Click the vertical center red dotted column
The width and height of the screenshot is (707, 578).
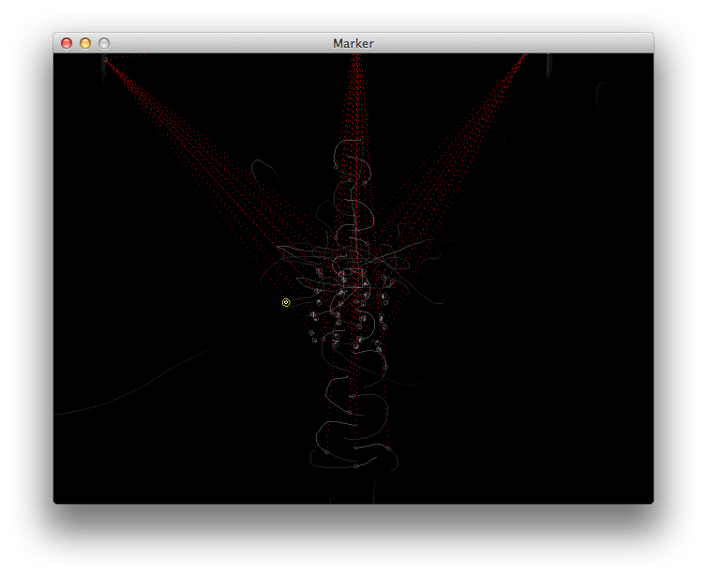tap(356, 113)
